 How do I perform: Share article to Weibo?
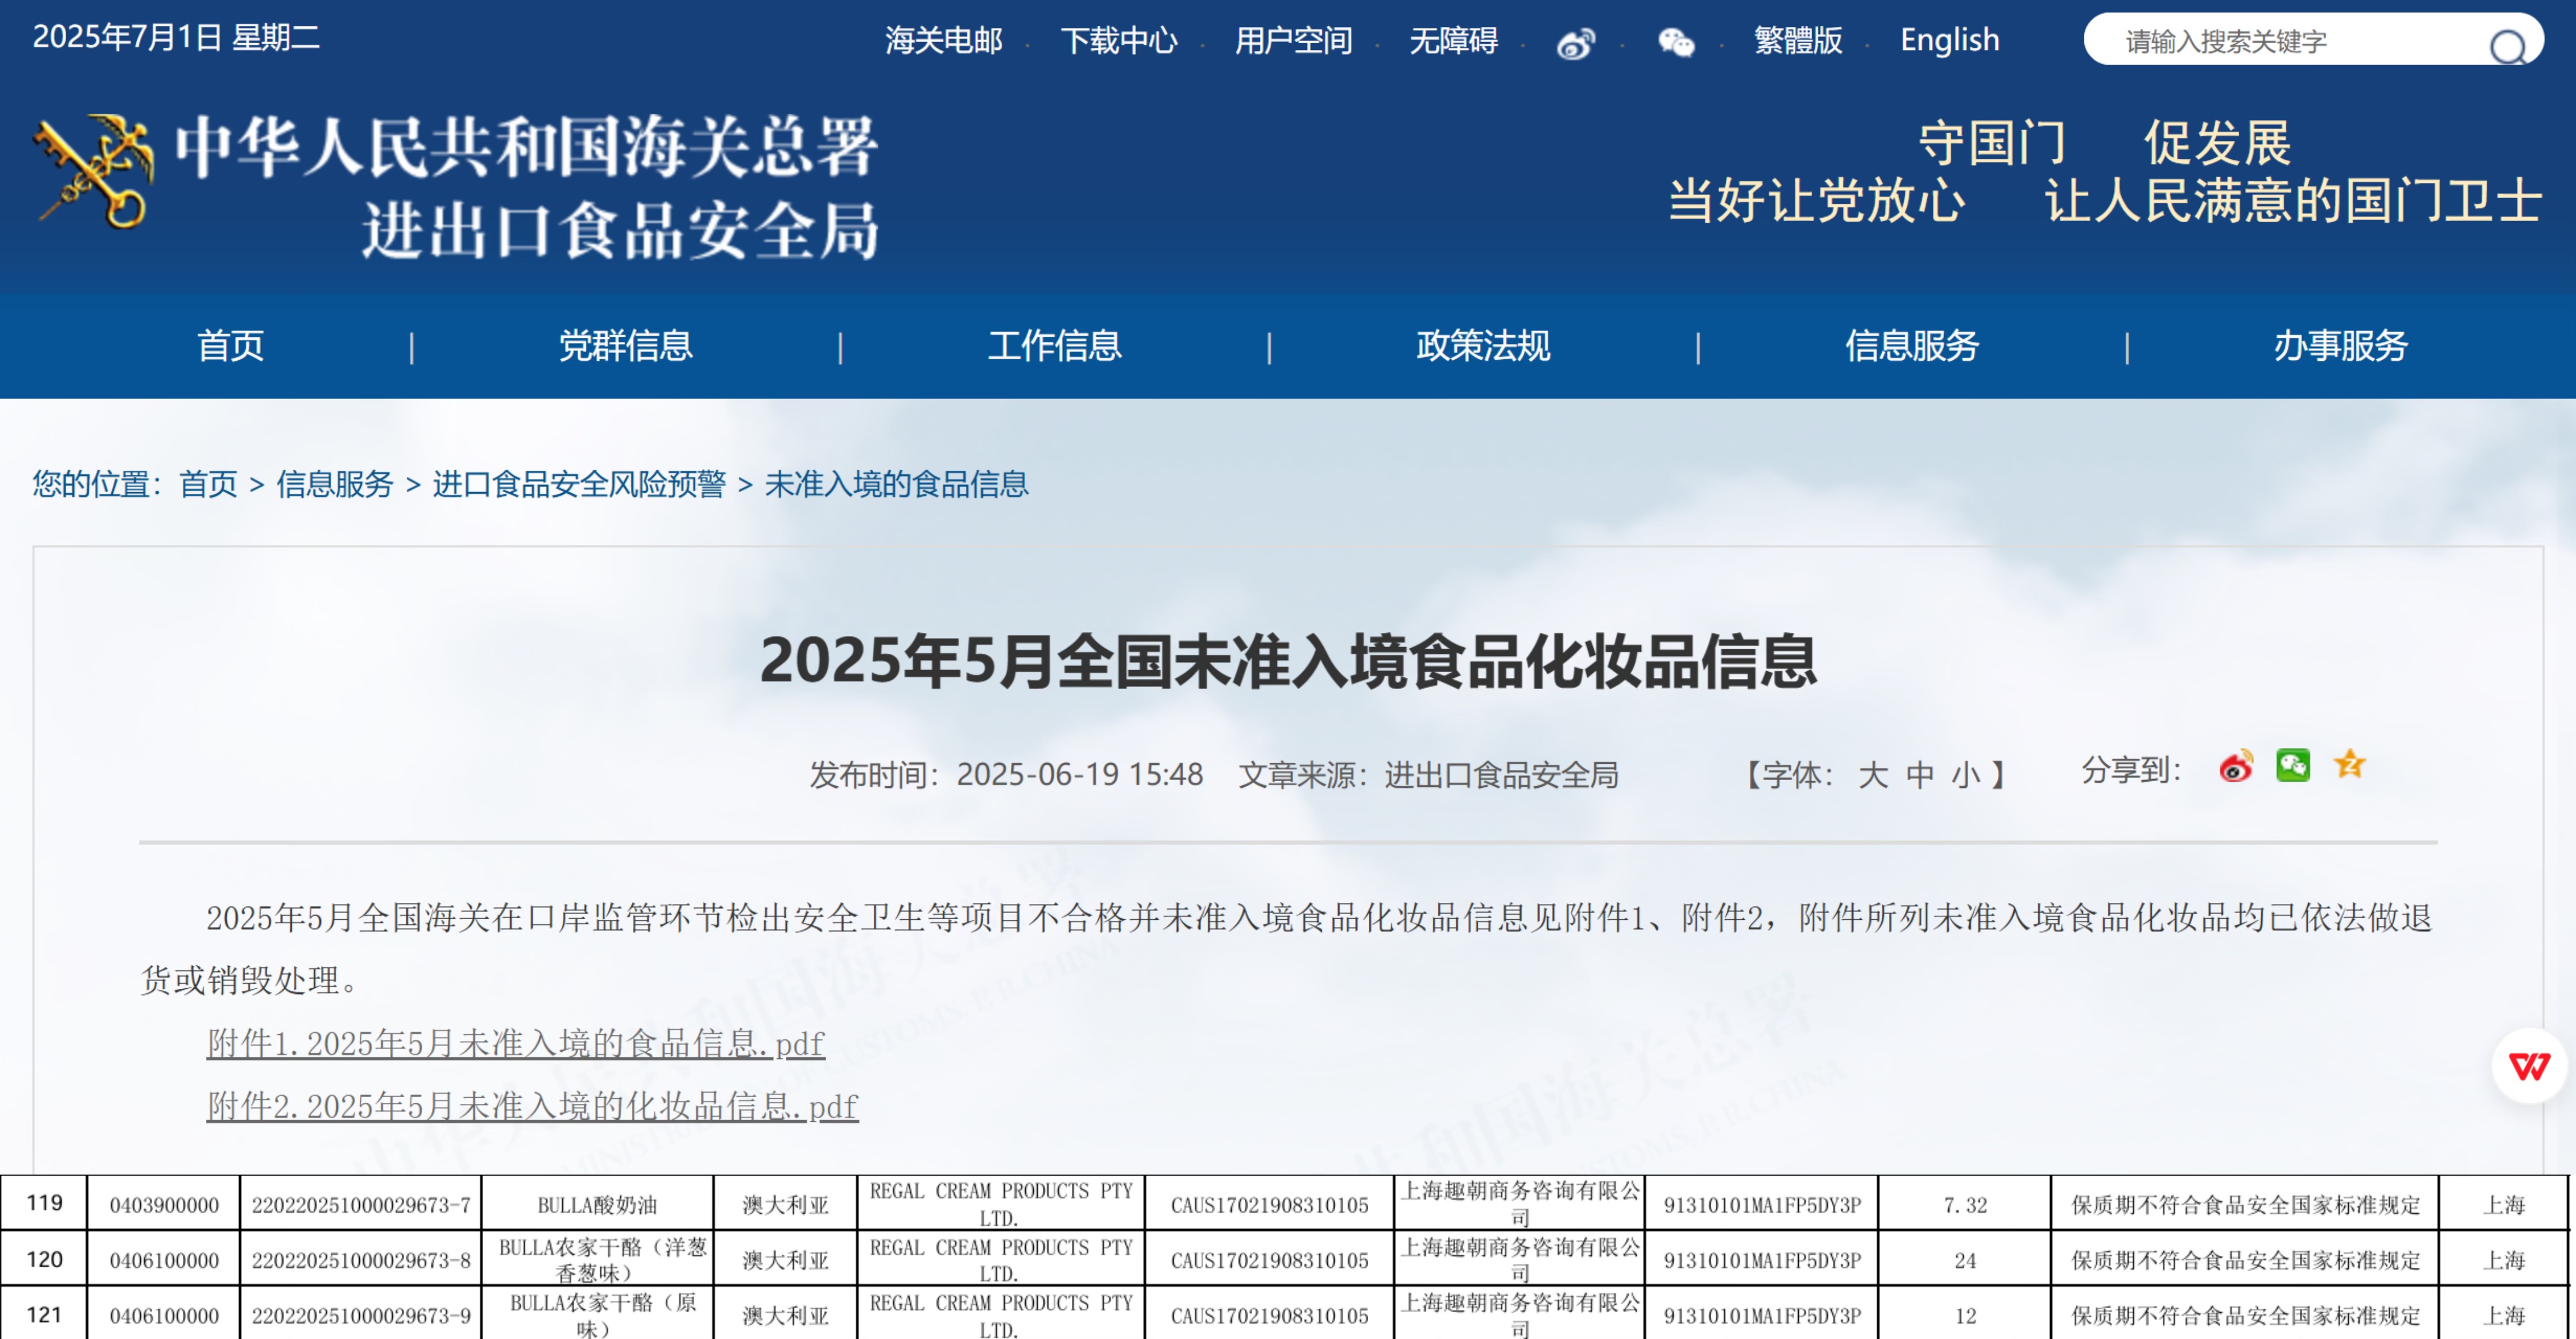pos(2235,767)
